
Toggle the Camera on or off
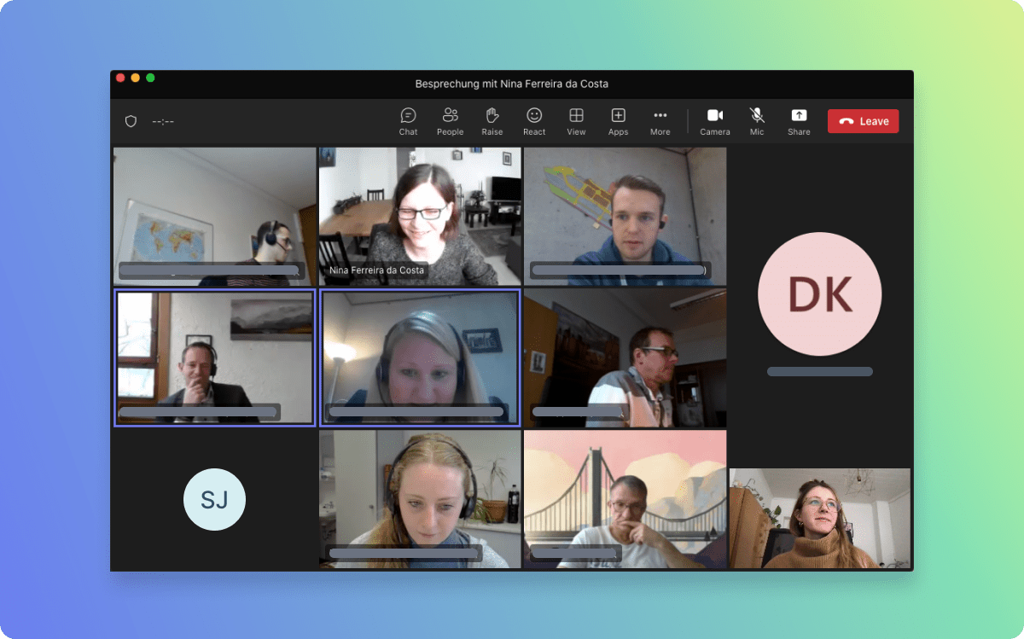pos(715,121)
